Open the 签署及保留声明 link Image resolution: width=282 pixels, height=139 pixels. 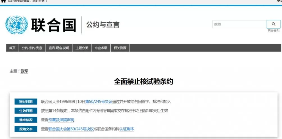[61, 120]
